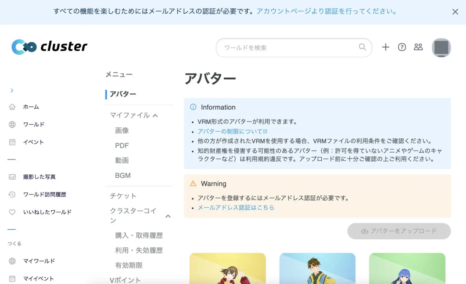The image size is (466, 284).
Task: Dismiss the email verification banner
Action: pos(455,12)
